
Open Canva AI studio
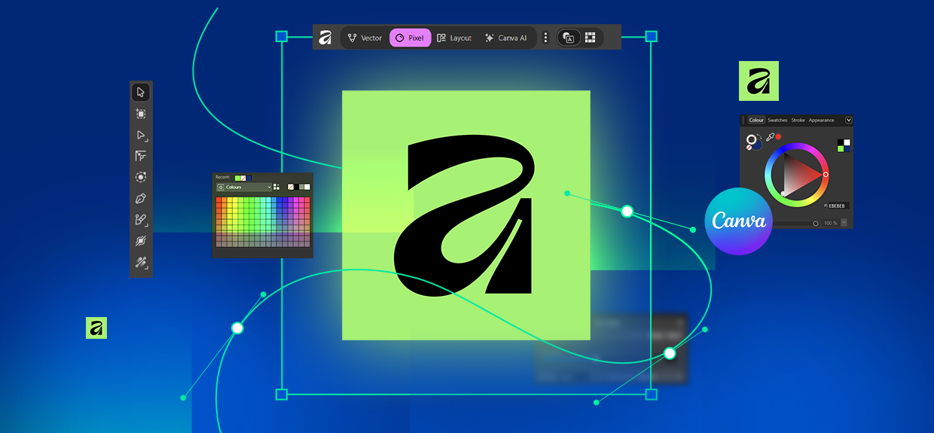(x=505, y=38)
